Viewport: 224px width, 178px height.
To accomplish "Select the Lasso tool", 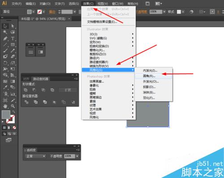I will click(13, 32).
